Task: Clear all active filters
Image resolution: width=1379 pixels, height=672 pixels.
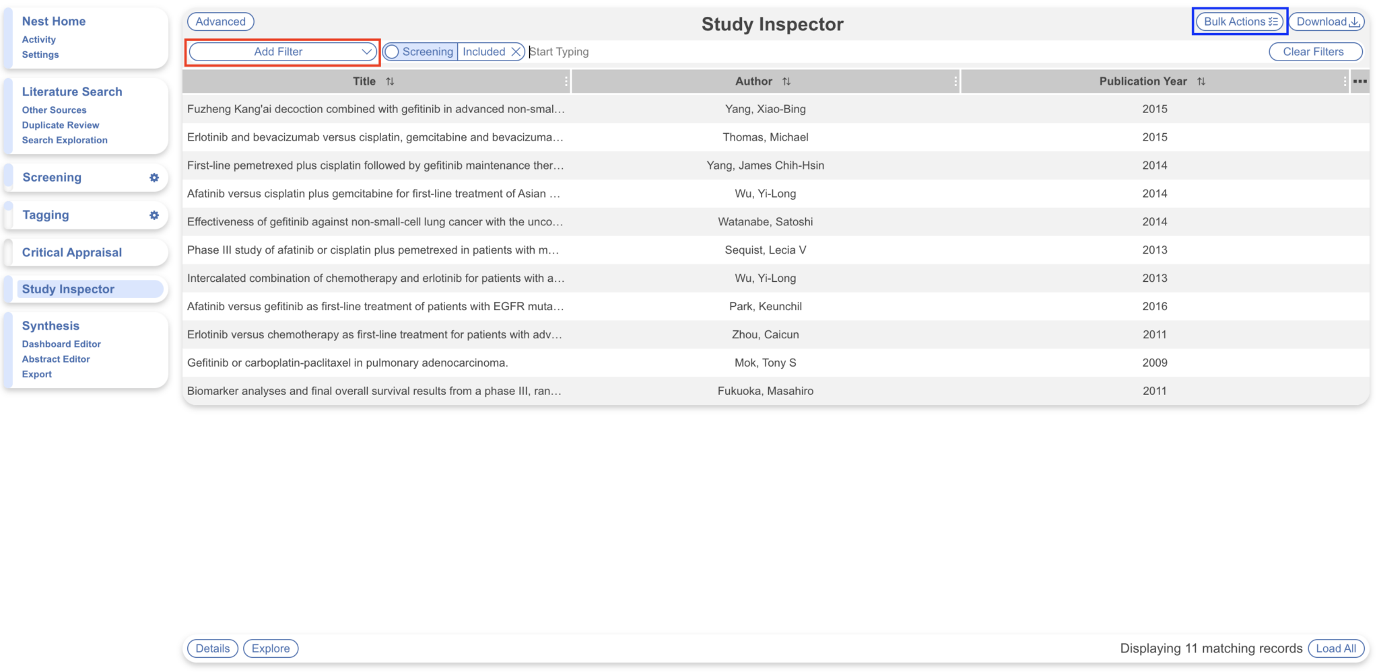Action: tap(1315, 51)
